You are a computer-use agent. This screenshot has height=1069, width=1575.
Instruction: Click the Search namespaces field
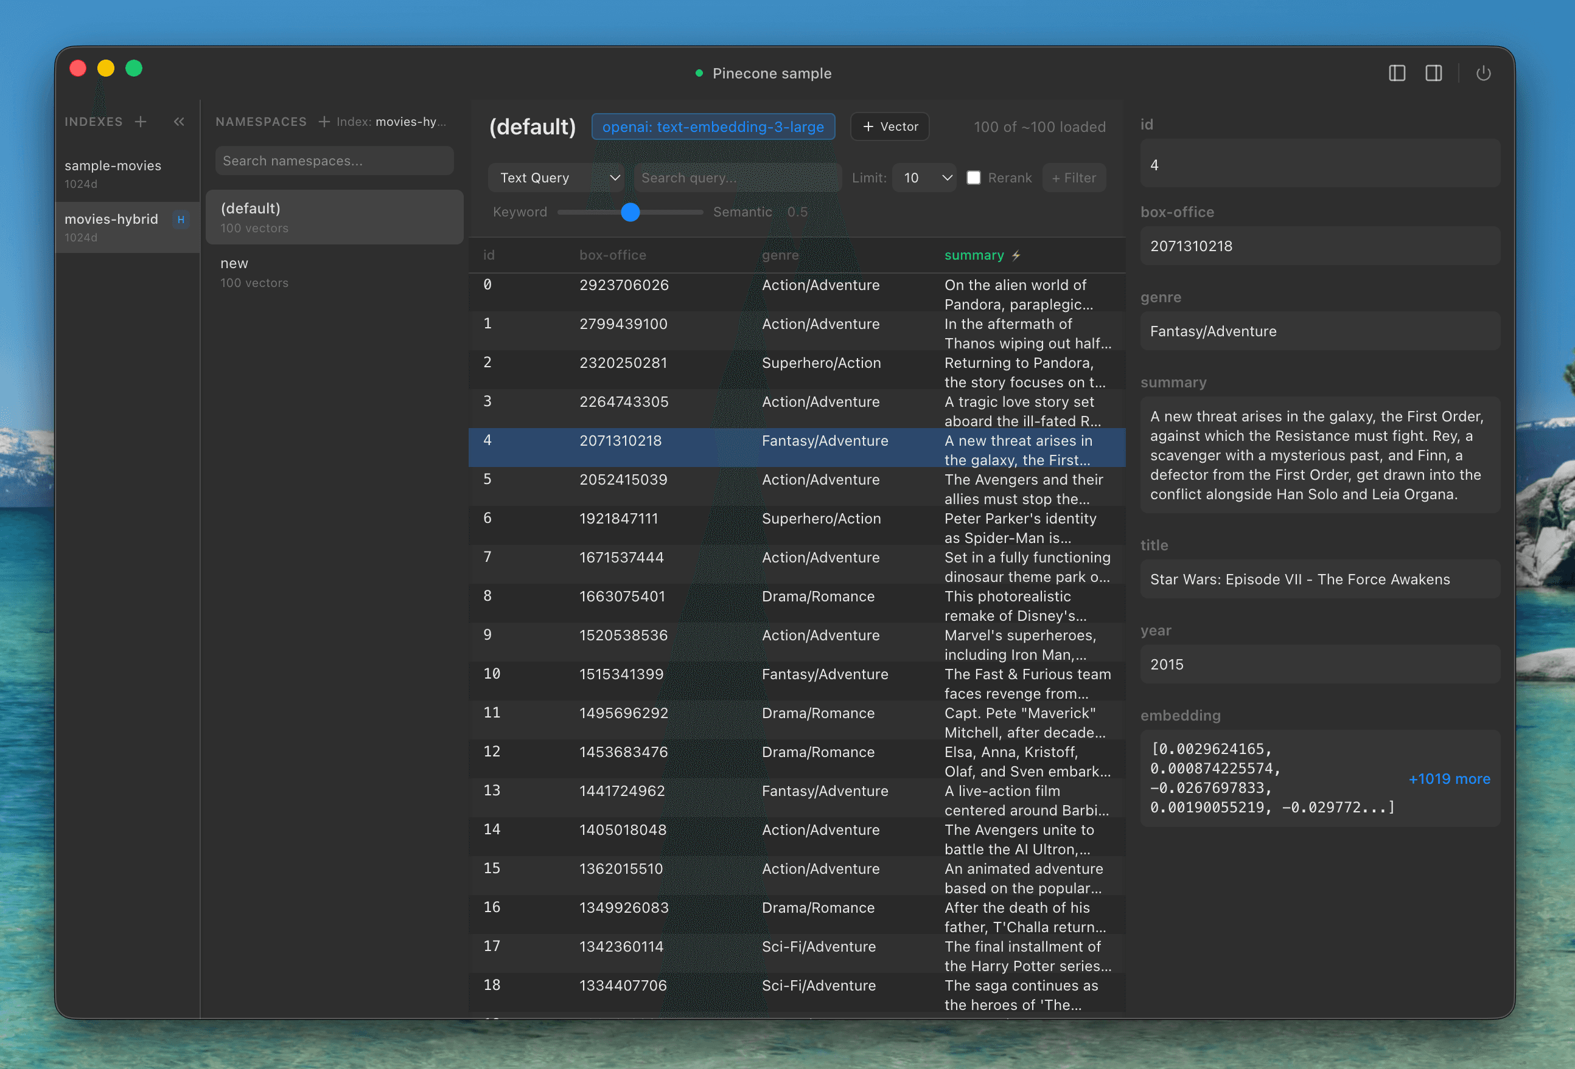(x=334, y=161)
